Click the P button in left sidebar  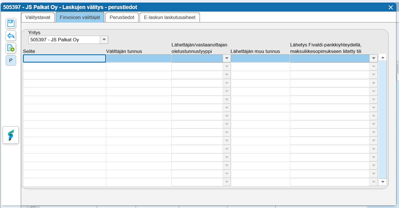(11, 60)
